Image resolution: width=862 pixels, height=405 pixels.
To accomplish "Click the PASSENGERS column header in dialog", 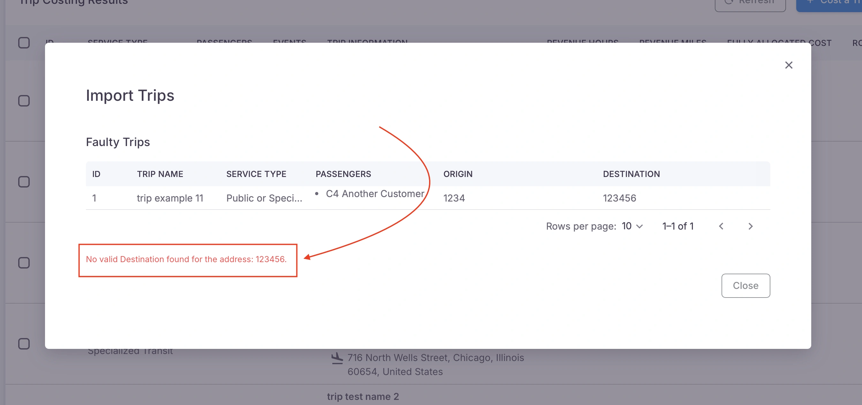I will [x=343, y=174].
